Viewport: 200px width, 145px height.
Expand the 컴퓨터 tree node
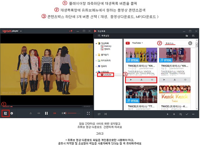coord(96,66)
